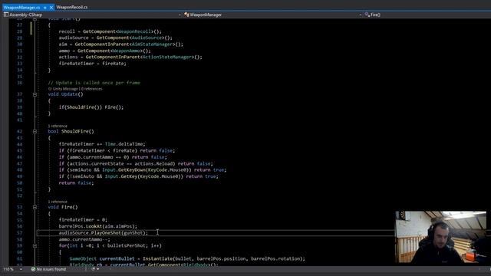Click the 'return false;' line at line 50

(x=76, y=182)
